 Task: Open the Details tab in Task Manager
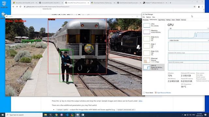178,20
